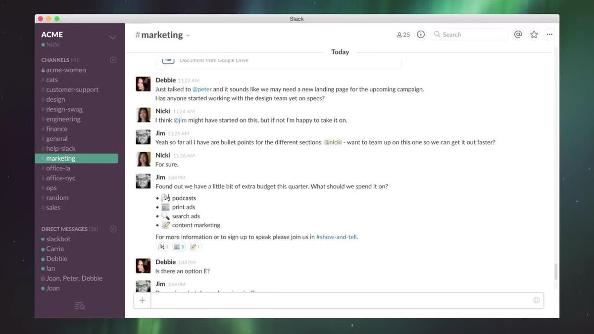Open the more options ellipsis icon
The height and width of the screenshot is (334, 594).
point(549,35)
